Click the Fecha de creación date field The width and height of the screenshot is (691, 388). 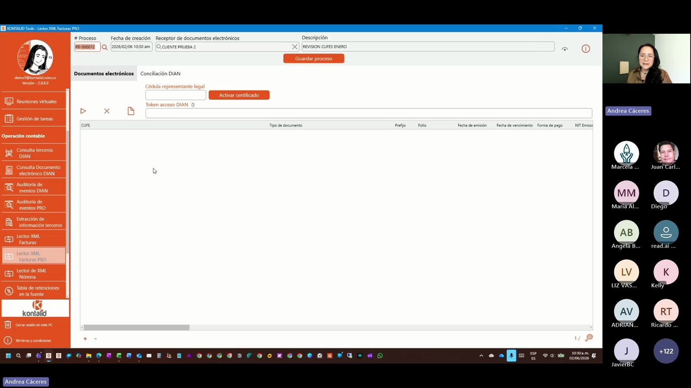coord(131,47)
